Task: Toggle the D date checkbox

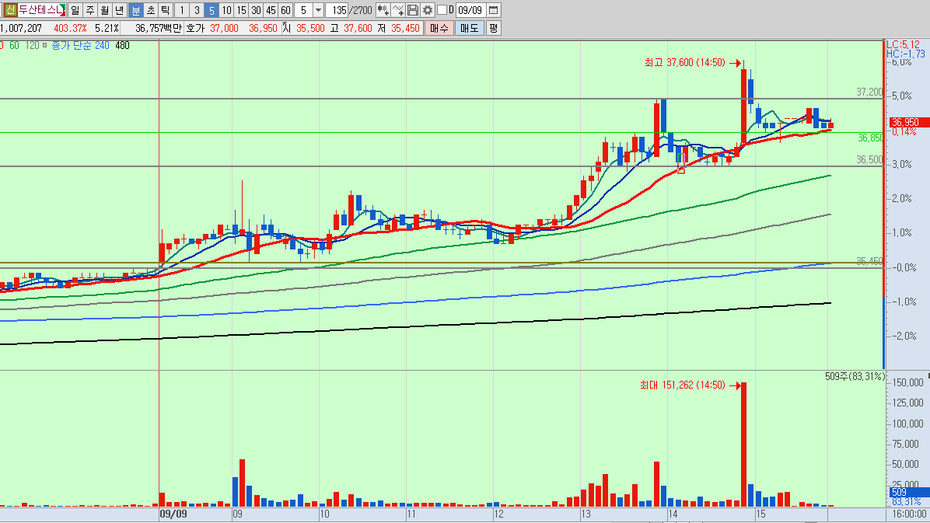Action: (442, 10)
